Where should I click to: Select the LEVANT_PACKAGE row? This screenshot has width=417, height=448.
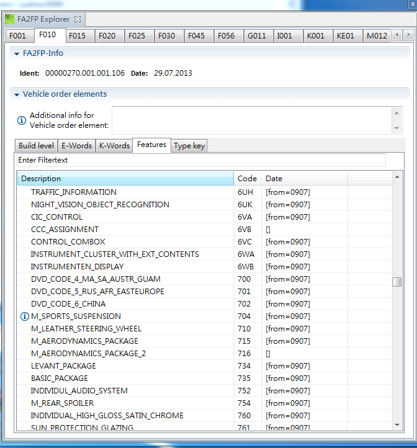point(204,366)
